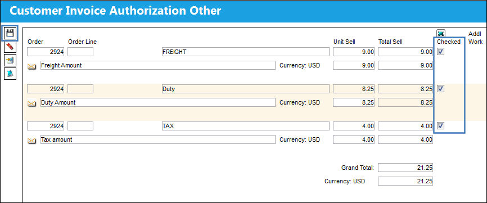Click the Order Line field on Duty row

click(80, 89)
